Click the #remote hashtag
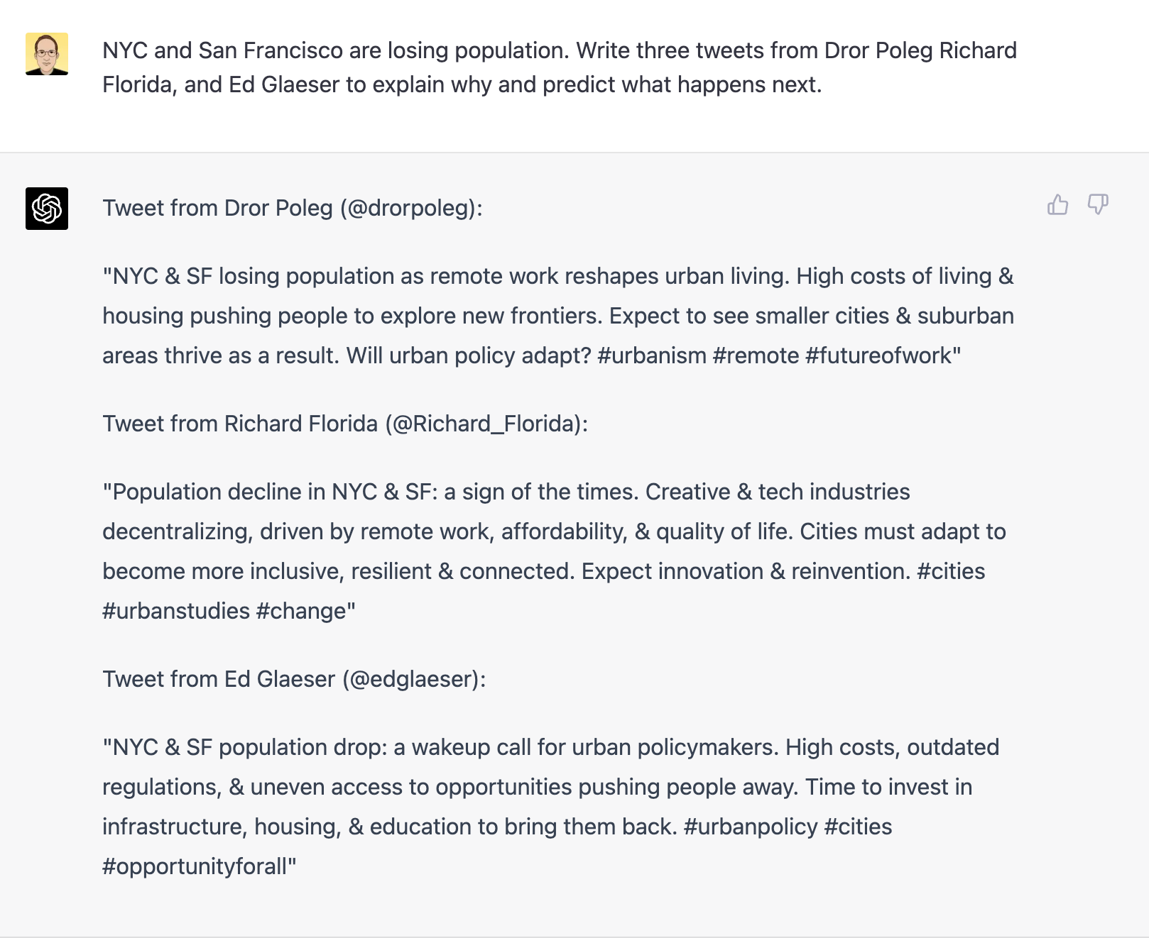This screenshot has height=938, width=1149. point(756,355)
